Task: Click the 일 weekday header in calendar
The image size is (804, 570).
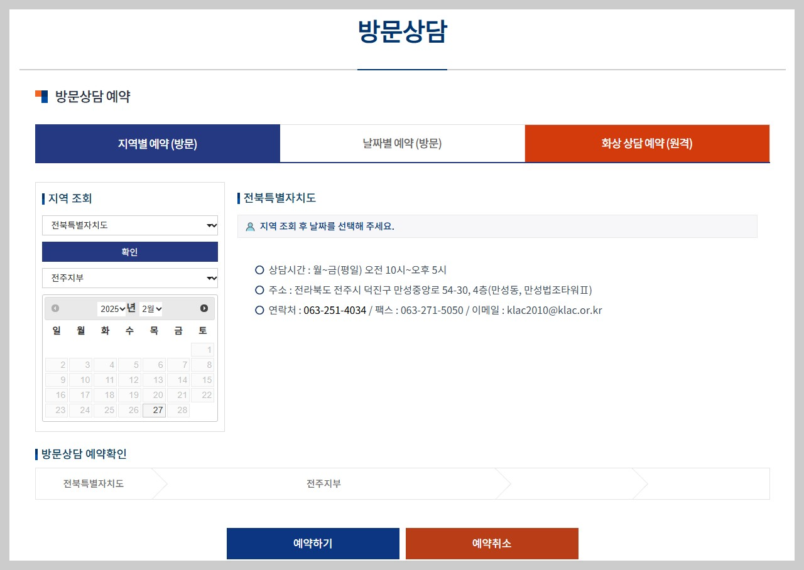Action: tap(57, 331)
